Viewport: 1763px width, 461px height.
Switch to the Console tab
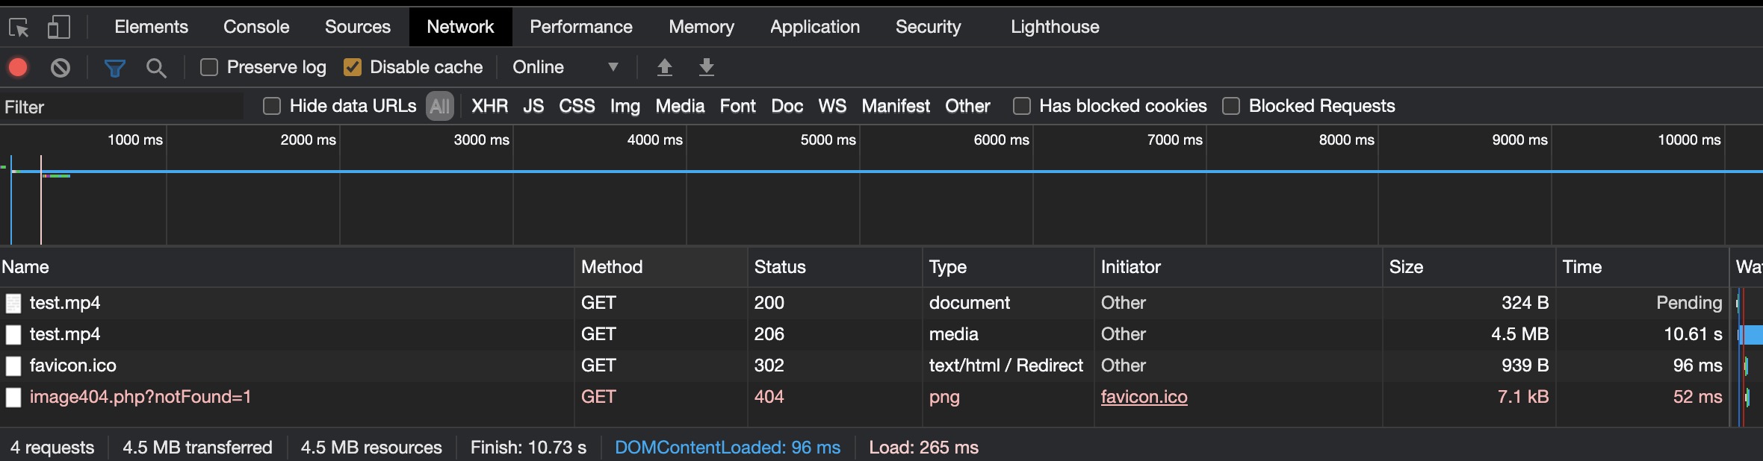coord(256,27)
